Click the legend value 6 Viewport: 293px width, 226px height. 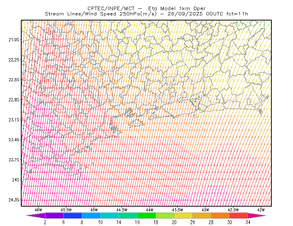(63, 222)
